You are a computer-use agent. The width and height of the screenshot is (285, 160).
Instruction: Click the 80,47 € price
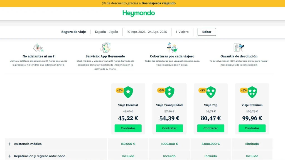tap(211, 118)
